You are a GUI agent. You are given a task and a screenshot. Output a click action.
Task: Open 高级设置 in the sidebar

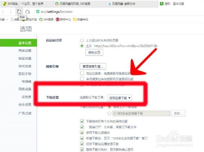25,89
